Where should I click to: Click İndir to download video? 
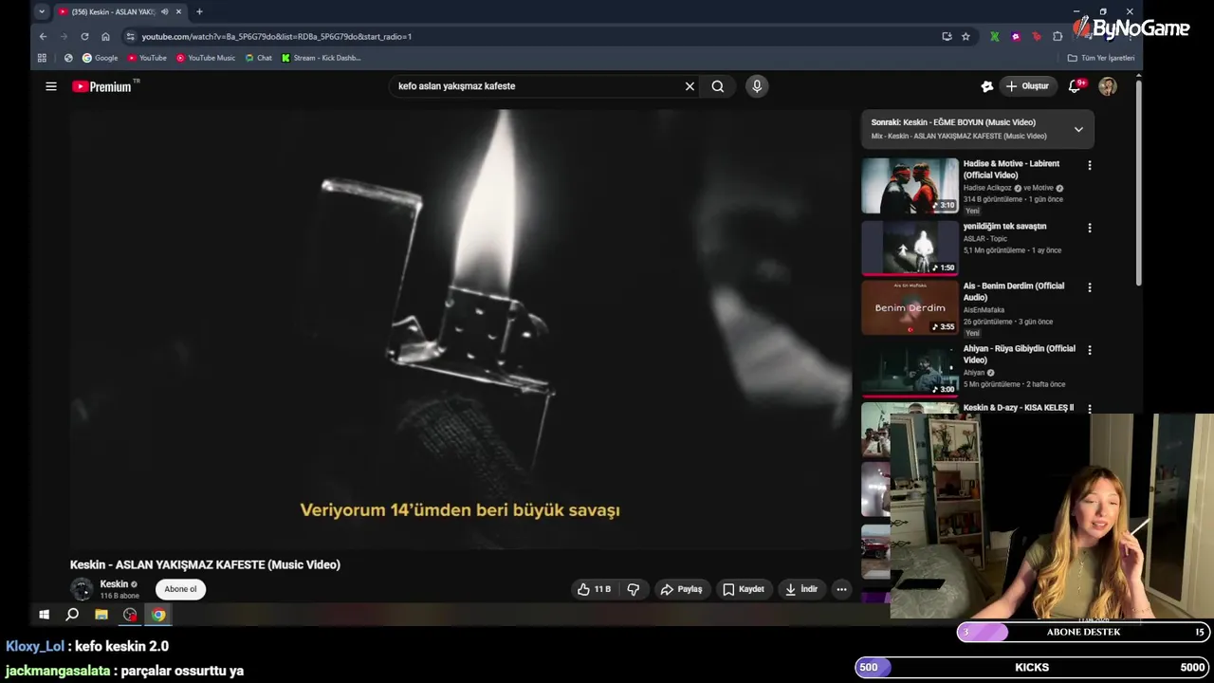(800, 589)
